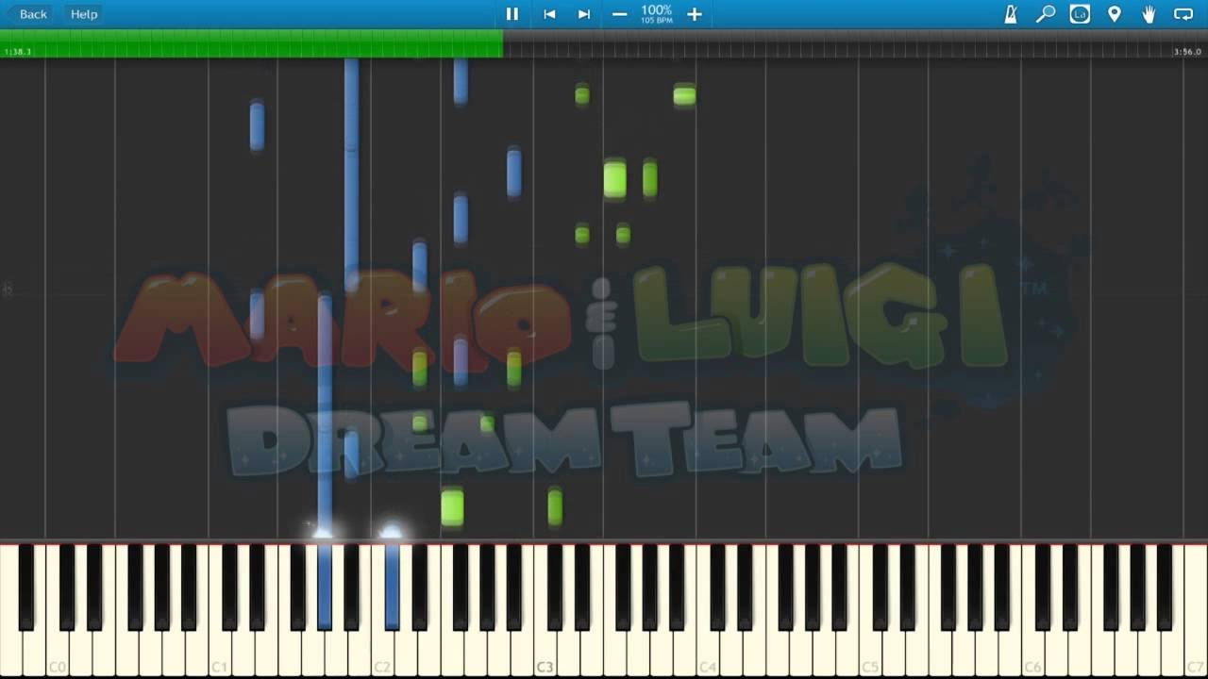
Task: Toggle the metronome icon
Action: 1011,14
